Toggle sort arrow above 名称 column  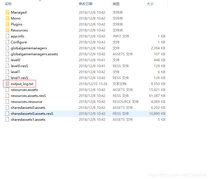point(40,1)
